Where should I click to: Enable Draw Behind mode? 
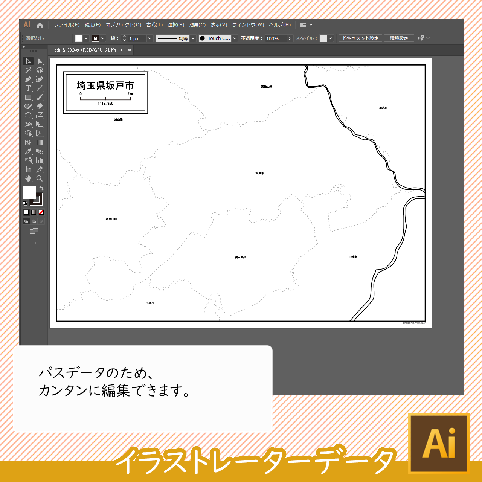point(34,221)
